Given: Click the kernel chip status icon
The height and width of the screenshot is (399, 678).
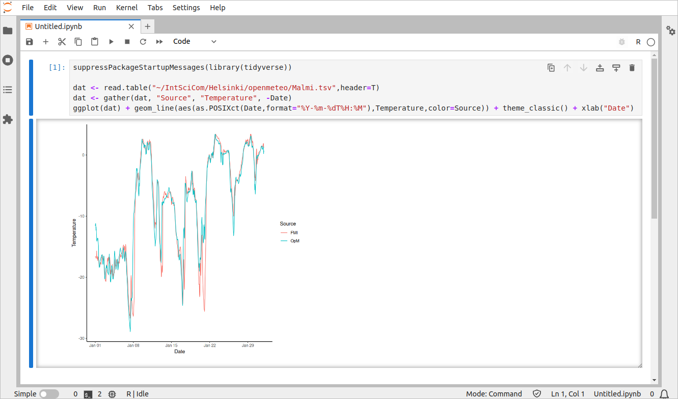Looking at the screenshot, I should tap(112, 394).
